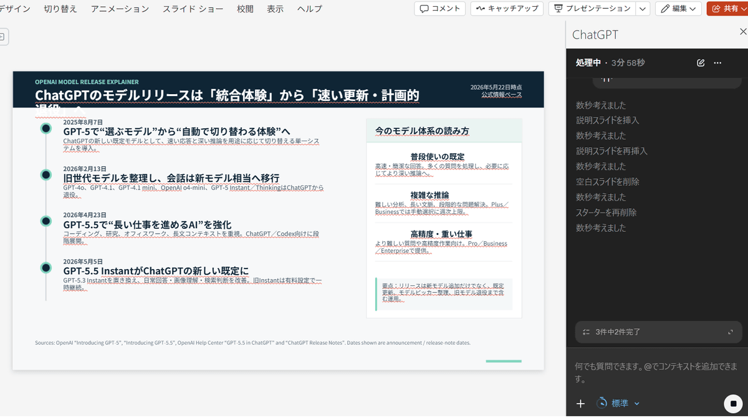Open the コメント comments button
The width and height of the screenshot is (748, 420).
coord(439,9)
